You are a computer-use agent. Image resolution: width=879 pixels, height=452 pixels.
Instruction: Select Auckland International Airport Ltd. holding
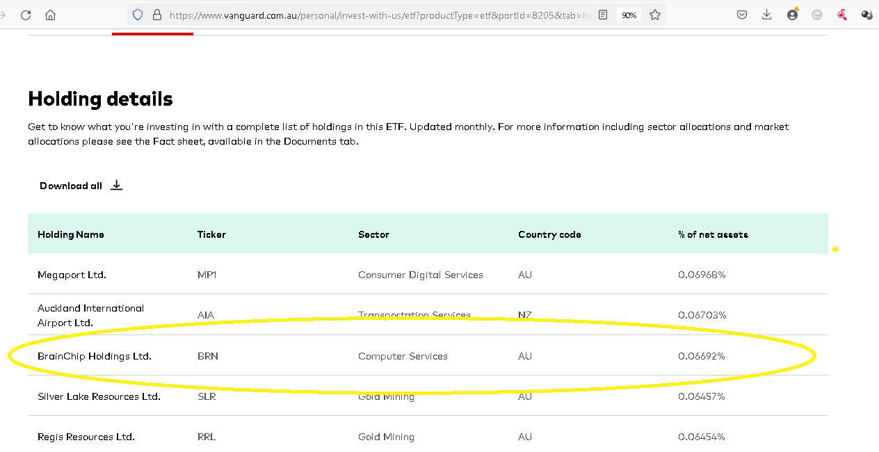click(x=91, y=315)
